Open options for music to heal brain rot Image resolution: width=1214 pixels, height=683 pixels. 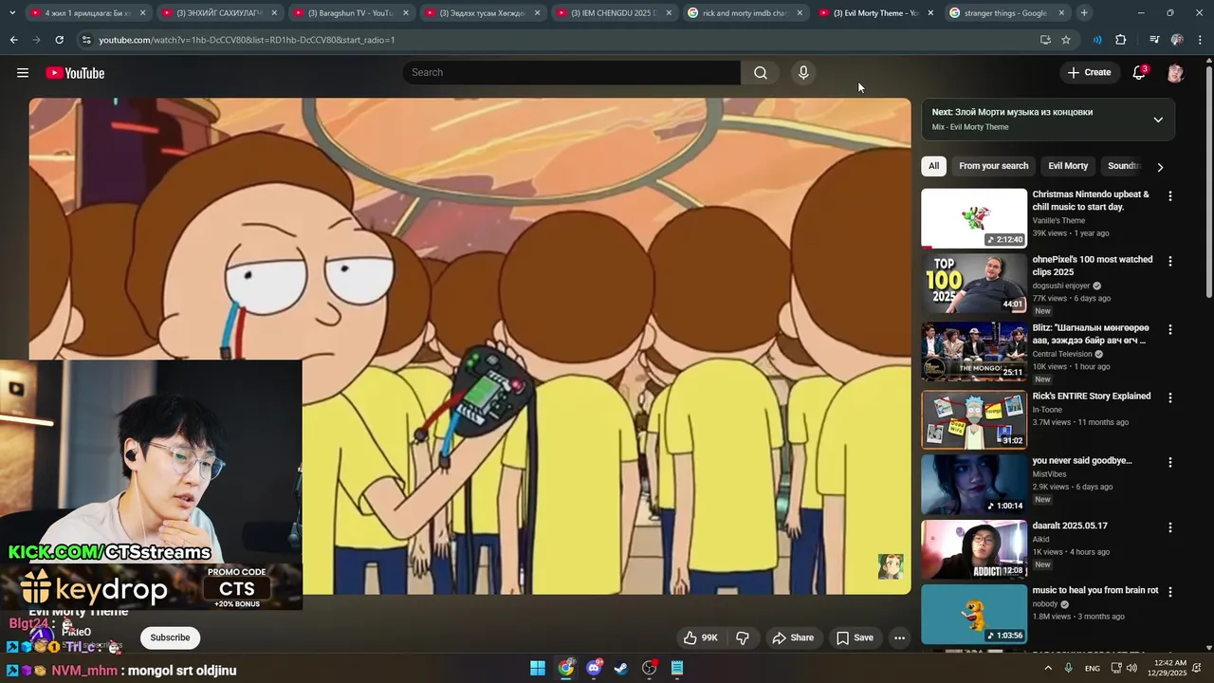click(1169, 592)
